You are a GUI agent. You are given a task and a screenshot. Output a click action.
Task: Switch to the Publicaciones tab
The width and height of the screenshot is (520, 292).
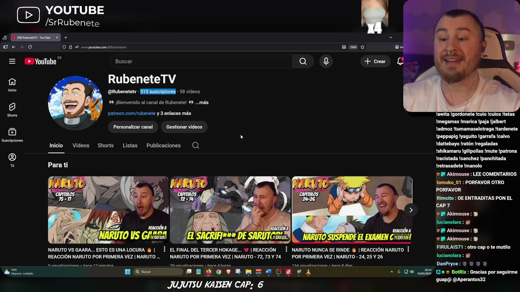[x=163, y=145]
